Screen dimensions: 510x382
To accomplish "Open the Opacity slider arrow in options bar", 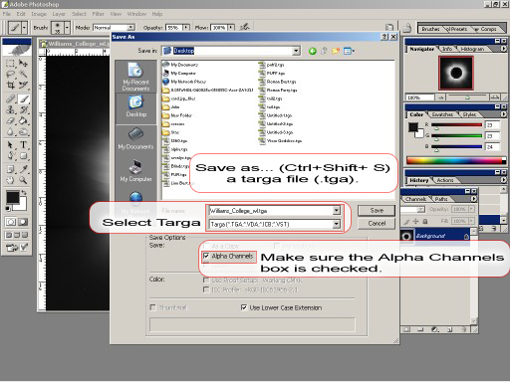I will (x=186, y=28).
